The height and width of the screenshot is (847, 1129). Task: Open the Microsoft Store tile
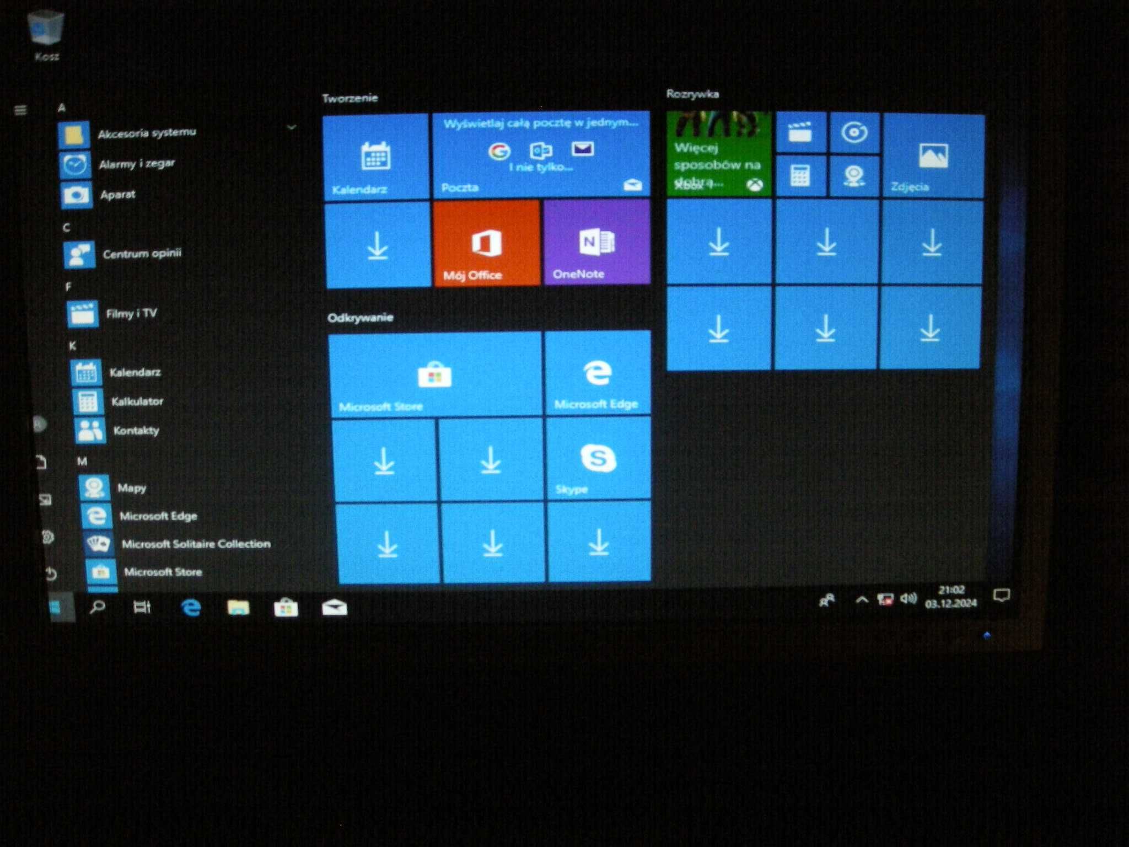click(x=436, y=374)
